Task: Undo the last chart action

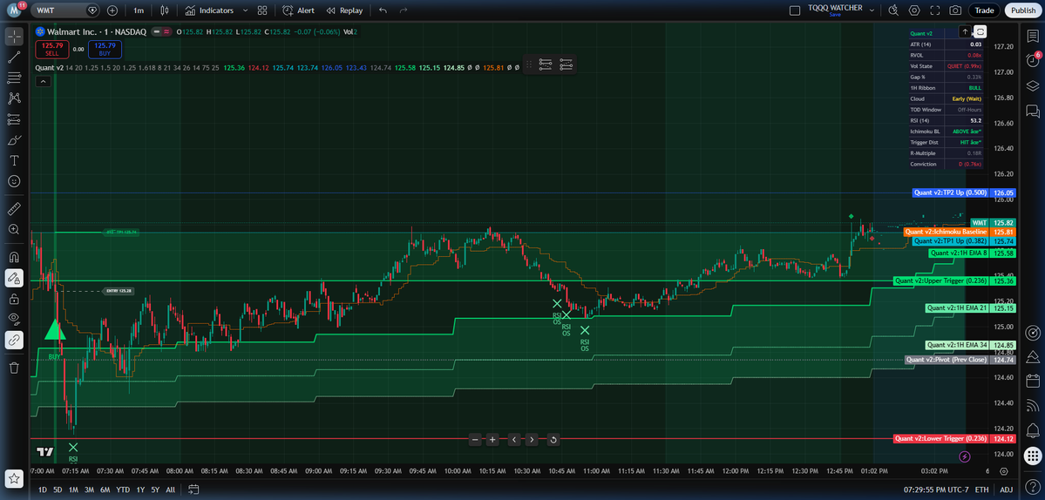Action: 383,10
